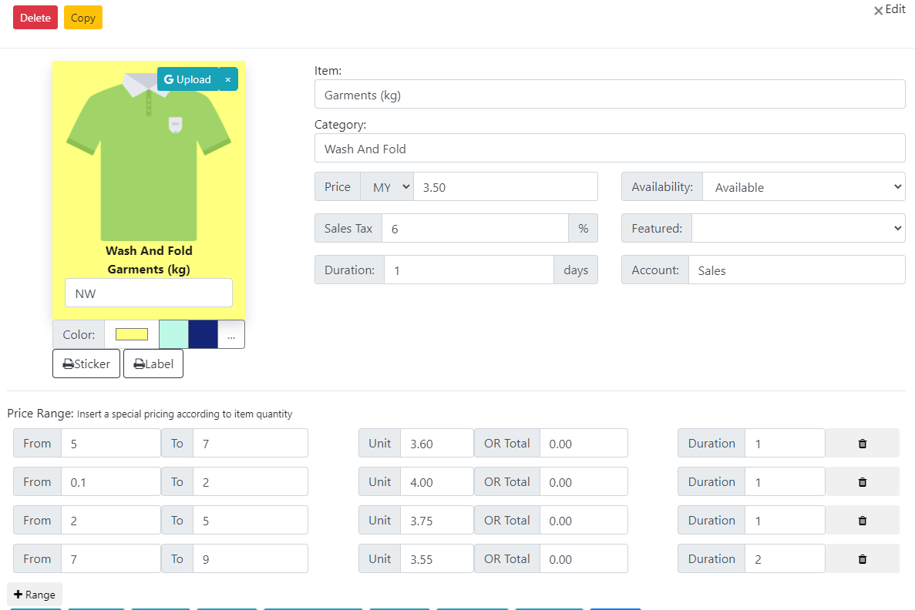Open the Availability dropdown showing Available

point(803,186)
